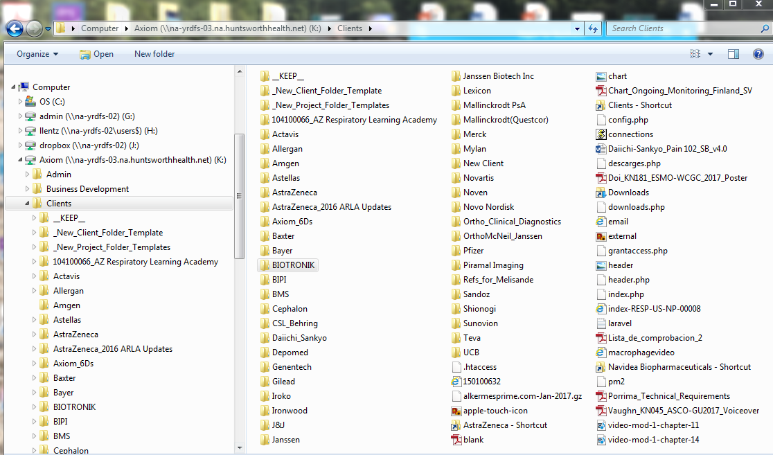Select macrophagevideo file
The height and width of the screenshot is (455, 773).
[635, 353]
